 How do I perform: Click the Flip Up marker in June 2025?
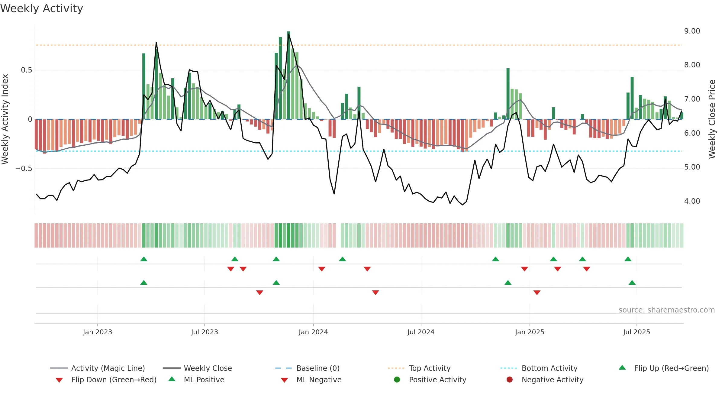coord(628,259)
